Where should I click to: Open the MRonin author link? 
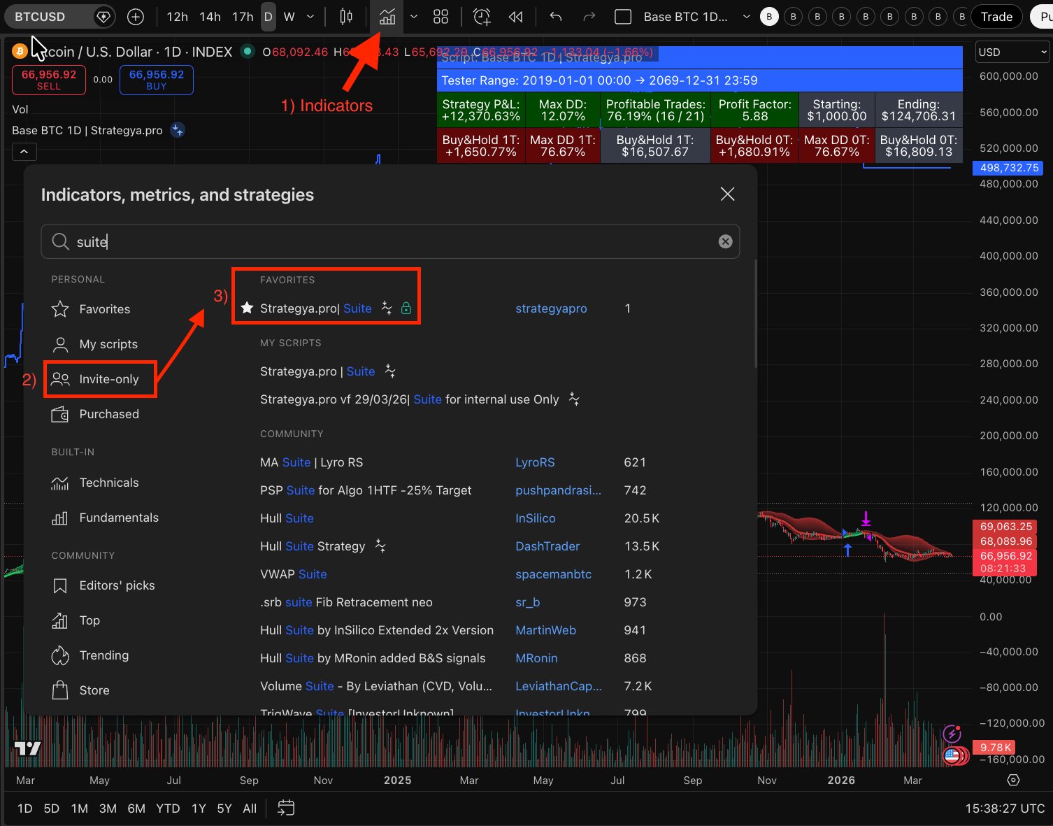pyautogui.click(x=536, y=658)
